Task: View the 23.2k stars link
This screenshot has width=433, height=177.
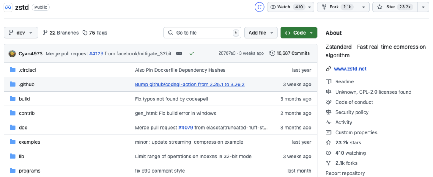Action: click(348, 143)
